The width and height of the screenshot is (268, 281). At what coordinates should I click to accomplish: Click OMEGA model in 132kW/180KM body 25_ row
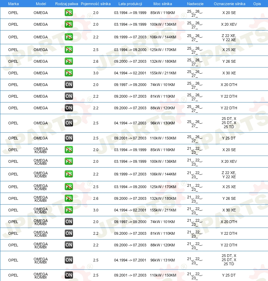pyautogui.click(x=41, y=61)
